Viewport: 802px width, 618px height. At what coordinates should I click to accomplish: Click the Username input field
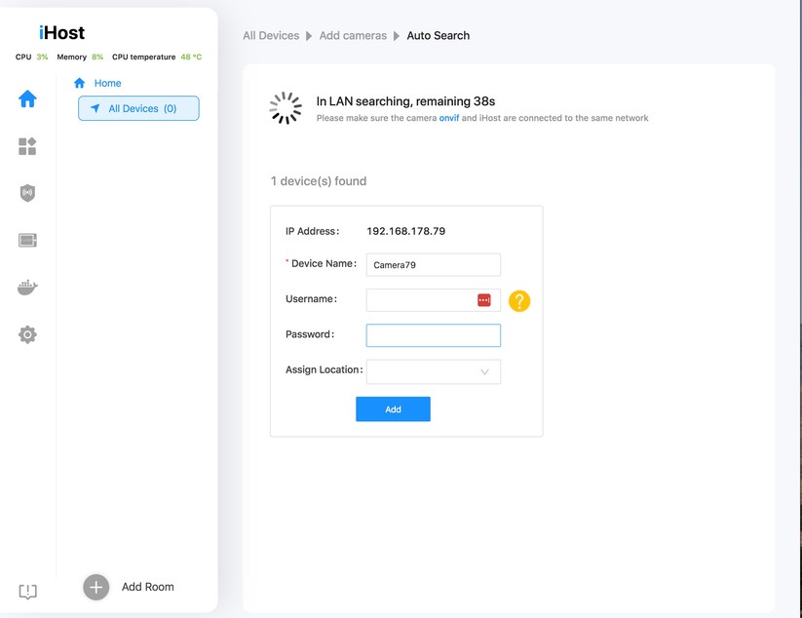[x=419, y=299]
